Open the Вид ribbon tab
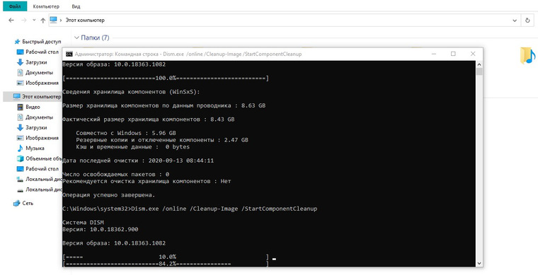This screenshot has height=275, width=538. pos(76,6)
